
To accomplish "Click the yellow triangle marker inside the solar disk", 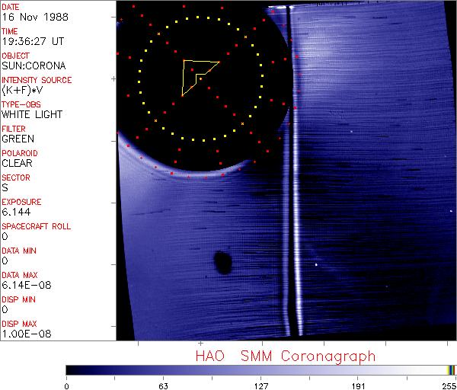I will pos(198,75).
